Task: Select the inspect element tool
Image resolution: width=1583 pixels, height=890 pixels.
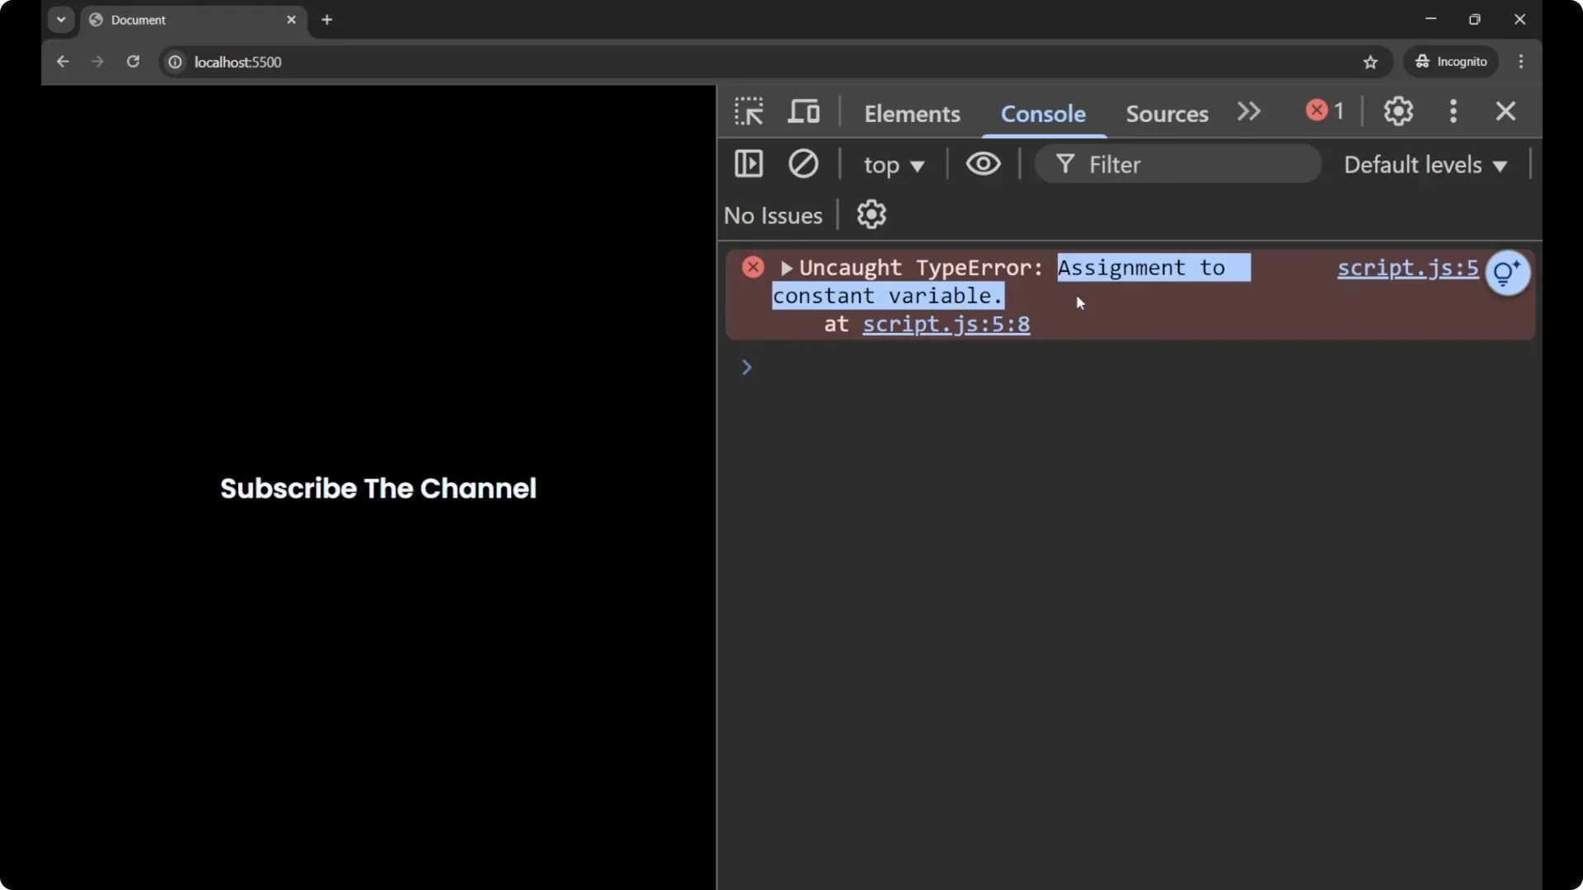Action: coord(749,110)
